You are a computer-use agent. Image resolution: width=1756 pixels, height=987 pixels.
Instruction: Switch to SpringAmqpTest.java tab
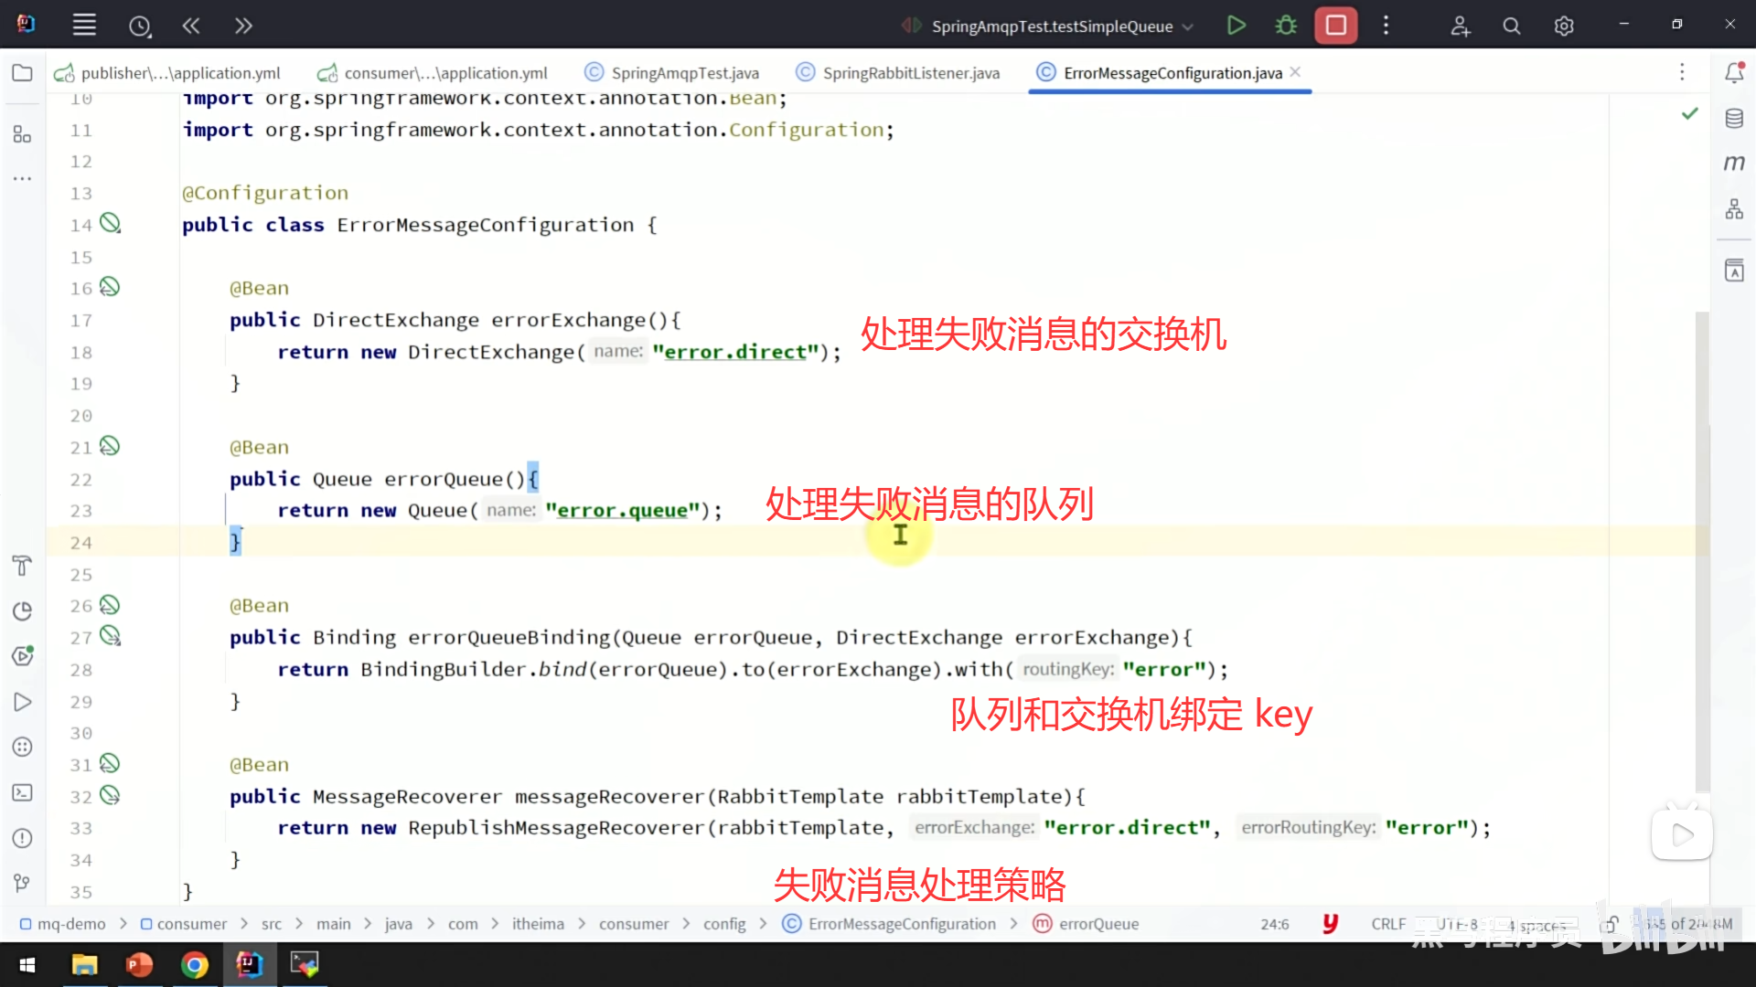click(x=684, y=73)
